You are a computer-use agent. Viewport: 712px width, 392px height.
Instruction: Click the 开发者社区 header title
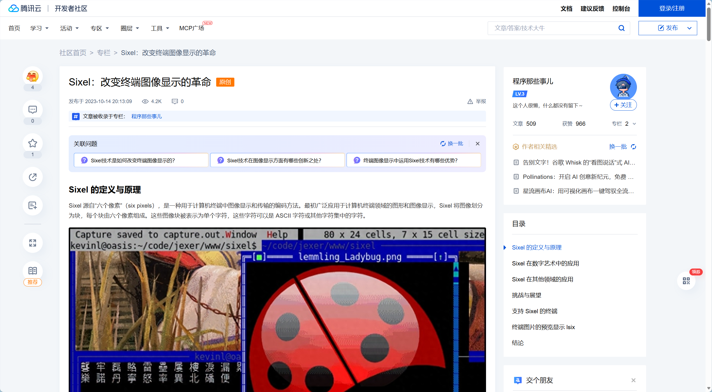(71, 8)
